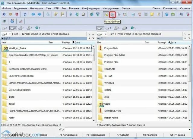
Task: Click the Internet Explorer globe icon
Action: coord(92,14)
